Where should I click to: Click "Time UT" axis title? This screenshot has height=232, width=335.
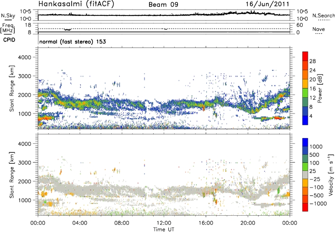[164, 229]
